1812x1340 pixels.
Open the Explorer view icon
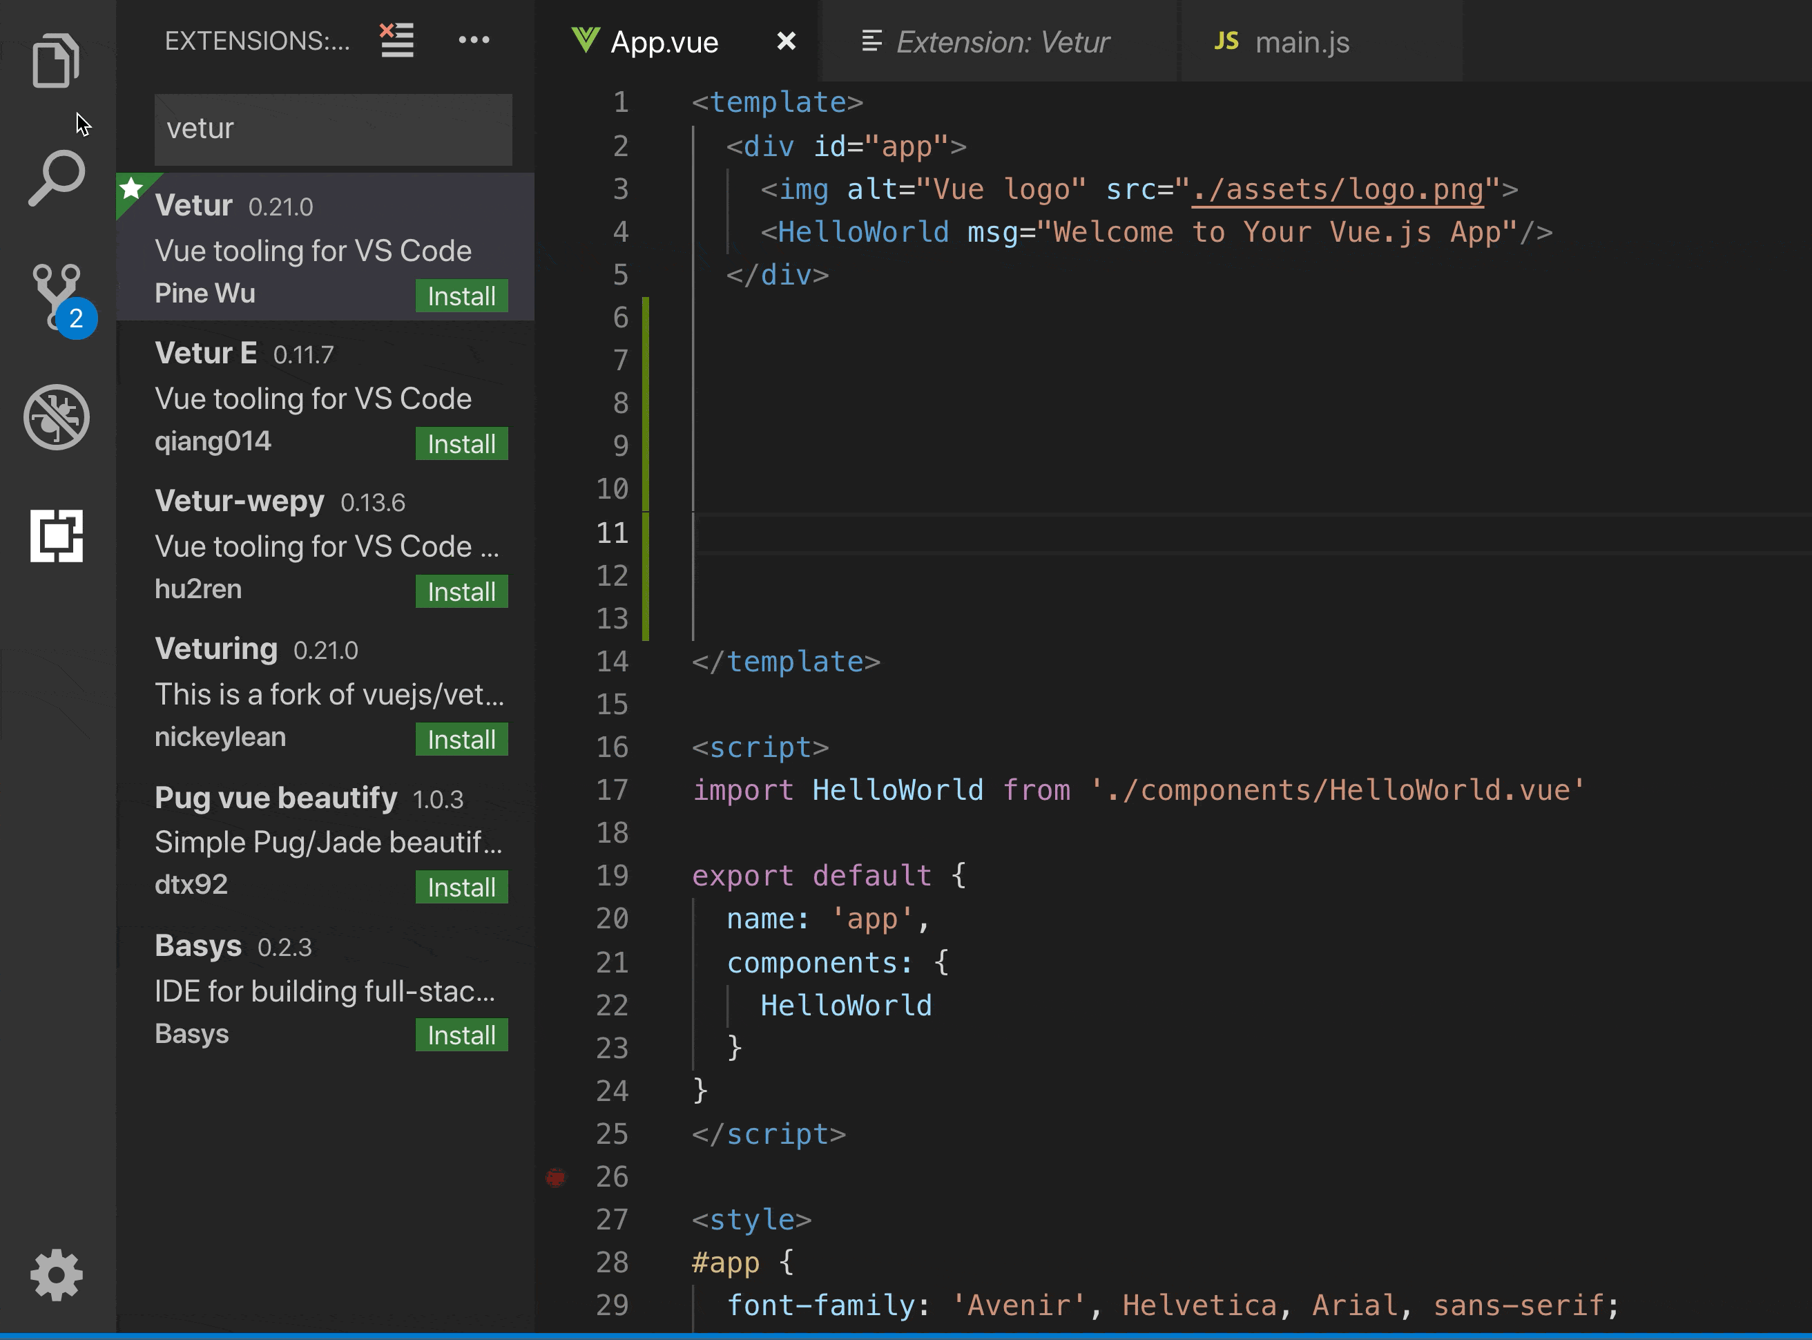tap(56, 60)
